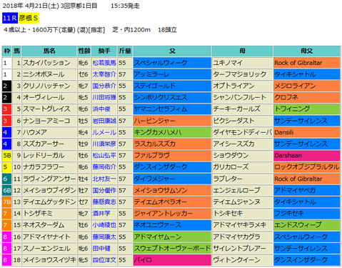The image size is (342, 268).
Task: Open jockey link 松若風馬
Action: pos(104,63)
